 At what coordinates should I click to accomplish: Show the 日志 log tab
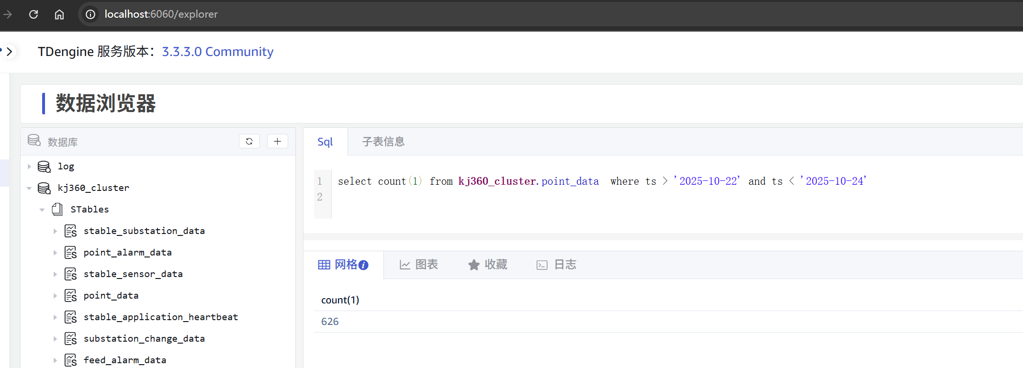557,265
